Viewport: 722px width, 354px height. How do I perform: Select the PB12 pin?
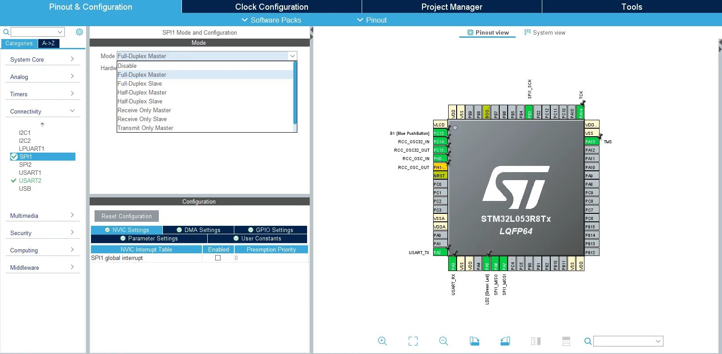[x=592, y=252]
